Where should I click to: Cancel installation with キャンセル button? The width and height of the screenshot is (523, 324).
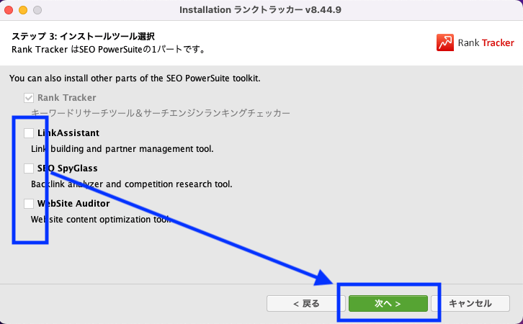click(470, 303)
